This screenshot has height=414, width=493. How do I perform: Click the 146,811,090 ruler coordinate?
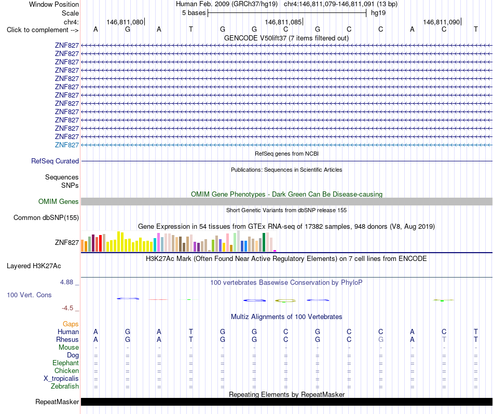(442, 22)
